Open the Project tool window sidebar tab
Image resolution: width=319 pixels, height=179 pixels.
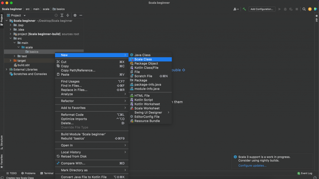click(x=2, y=20)
